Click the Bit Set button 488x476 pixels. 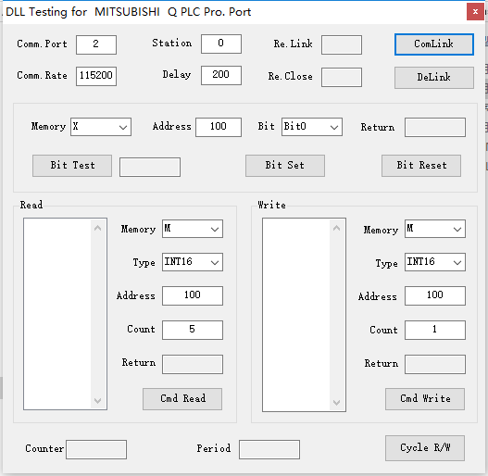285,166
